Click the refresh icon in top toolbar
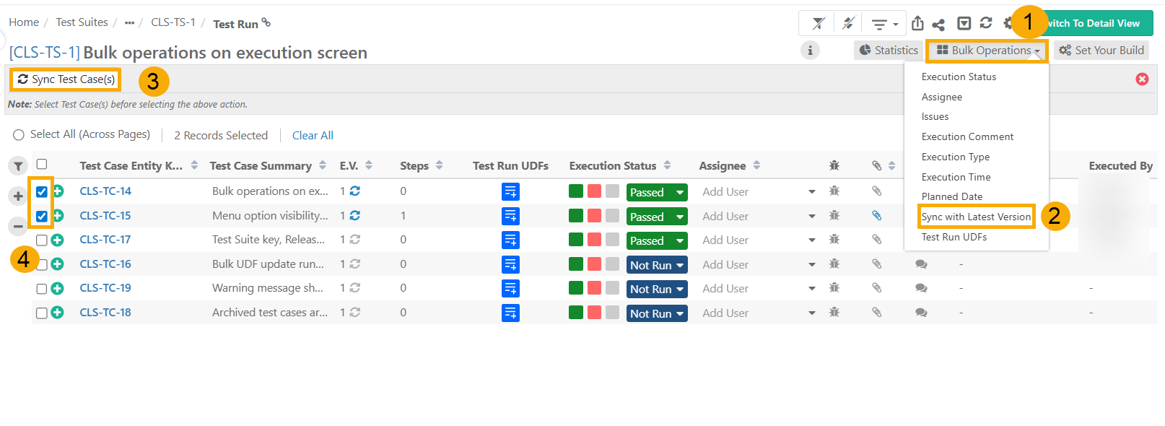 click(x=986, y=23)
